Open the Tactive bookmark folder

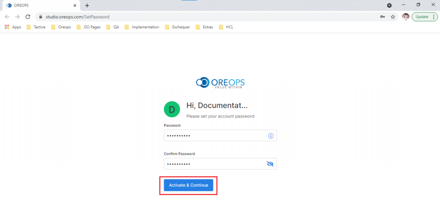point(36,27)
